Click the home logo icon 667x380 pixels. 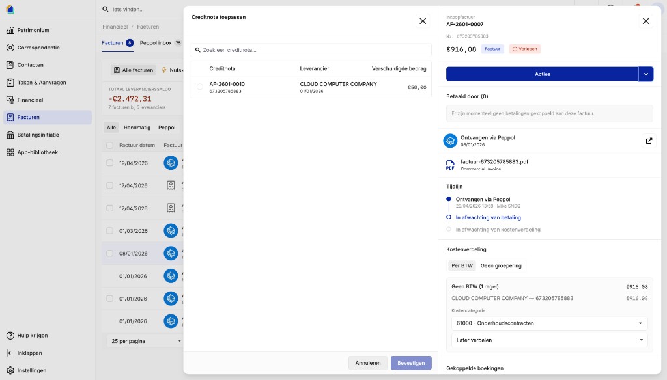click(x=10, y=9)
